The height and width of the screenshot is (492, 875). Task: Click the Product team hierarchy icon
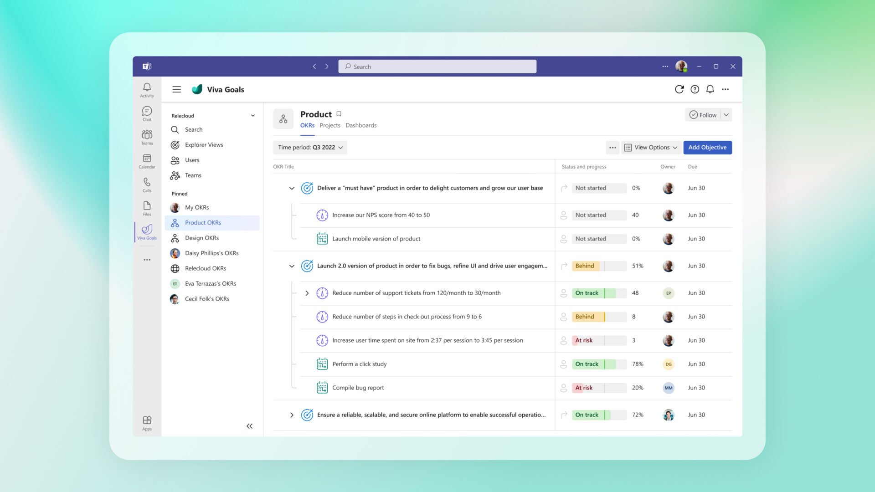(283, 119)
